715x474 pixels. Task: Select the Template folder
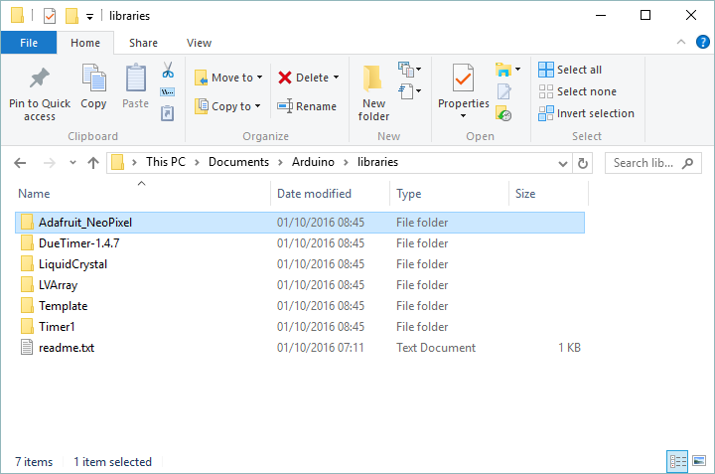(300, 306)
